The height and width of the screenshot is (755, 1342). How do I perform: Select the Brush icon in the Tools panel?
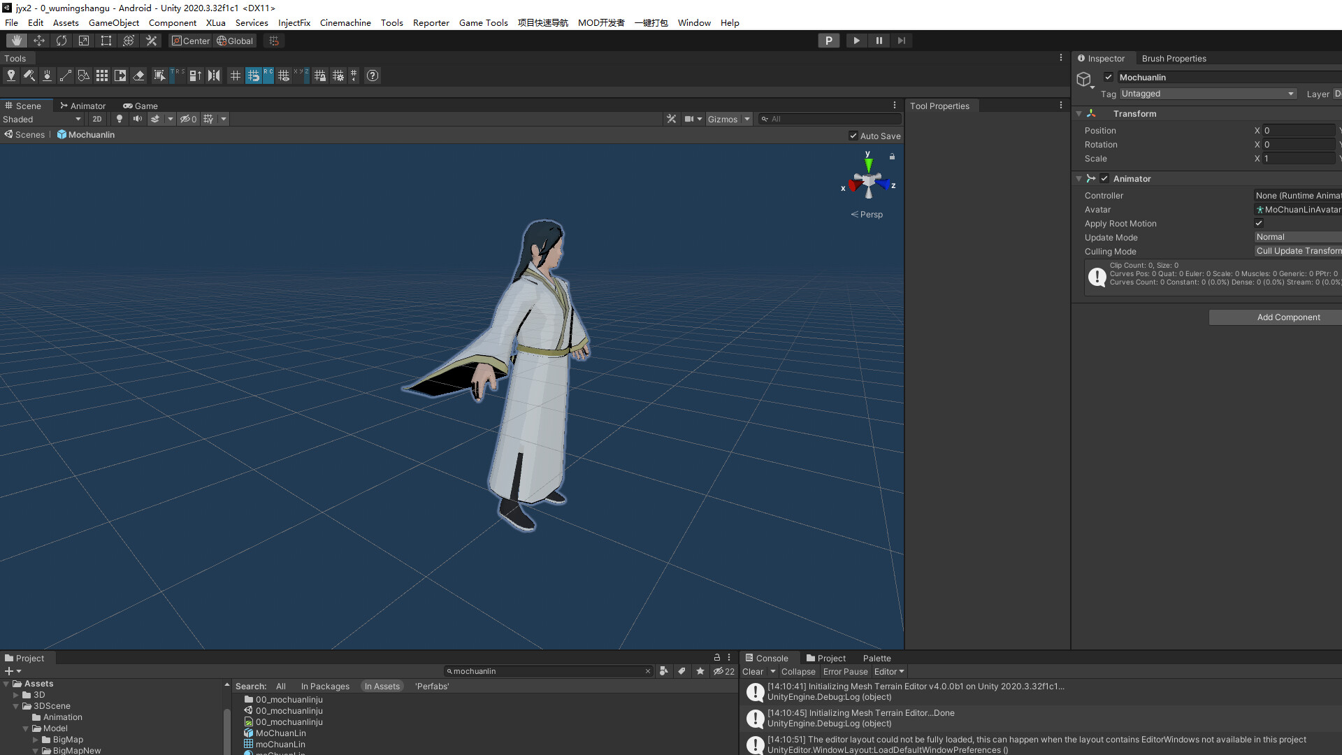[29, 75]
